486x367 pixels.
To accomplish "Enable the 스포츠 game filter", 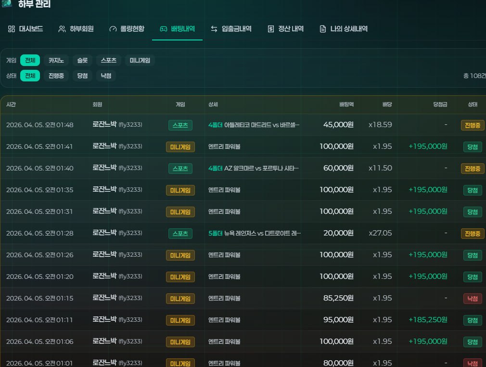I will tap(108, 61).
